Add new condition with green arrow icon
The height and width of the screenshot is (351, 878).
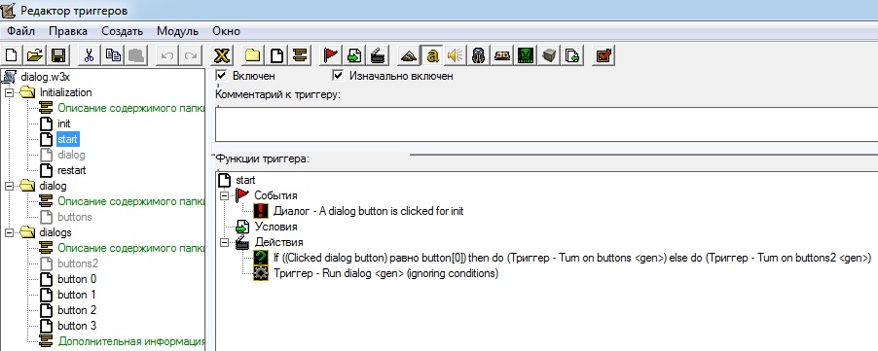pyautogui.click(x=355, y=55)
